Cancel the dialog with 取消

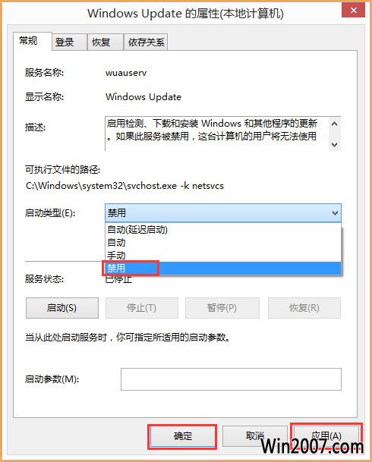[254, 436]
